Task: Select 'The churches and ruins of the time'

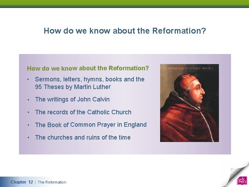Action: (x=83, y=137)
